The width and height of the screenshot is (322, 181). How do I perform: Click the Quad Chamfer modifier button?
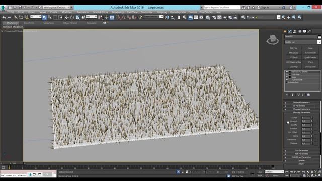click(x=310, y=58)
